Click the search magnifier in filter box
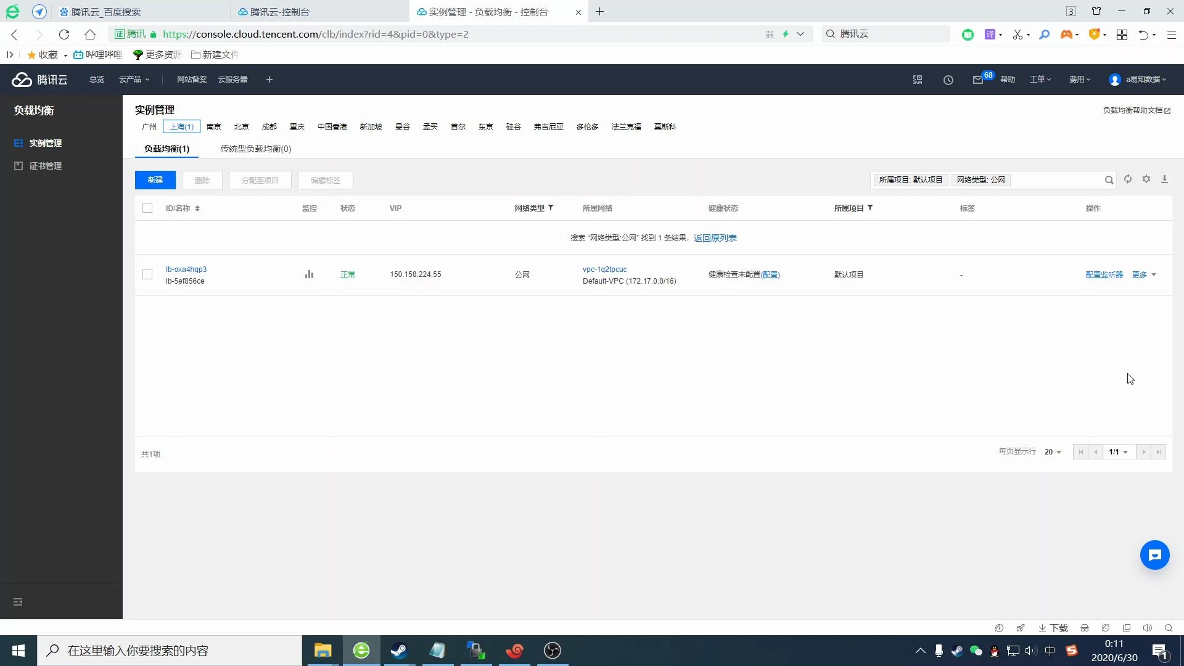The height and width of the screenshot is (666, 1184). tap(1109, 180)
